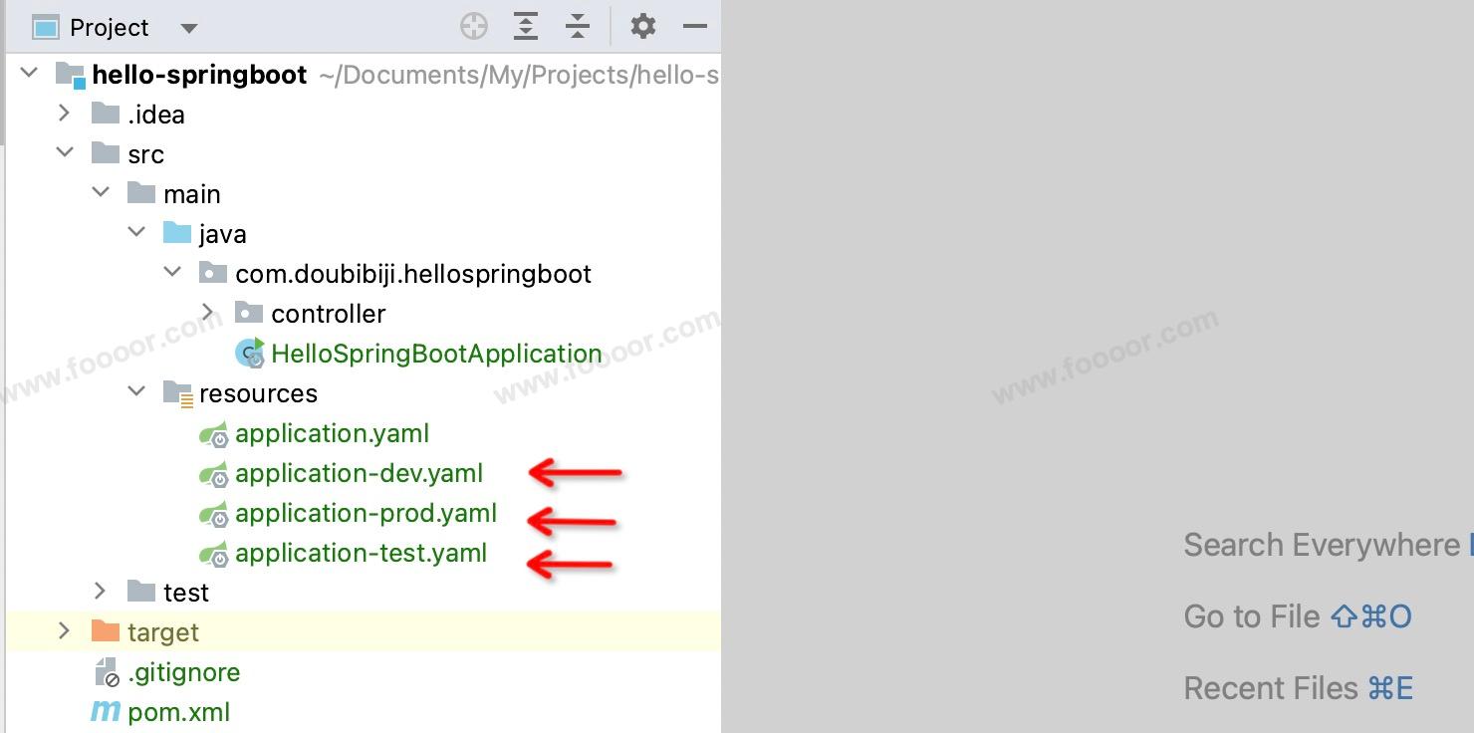Click the Spring icon beside application.yaml
Viewport: 1474px width, 733px height.
coord(213,434)
